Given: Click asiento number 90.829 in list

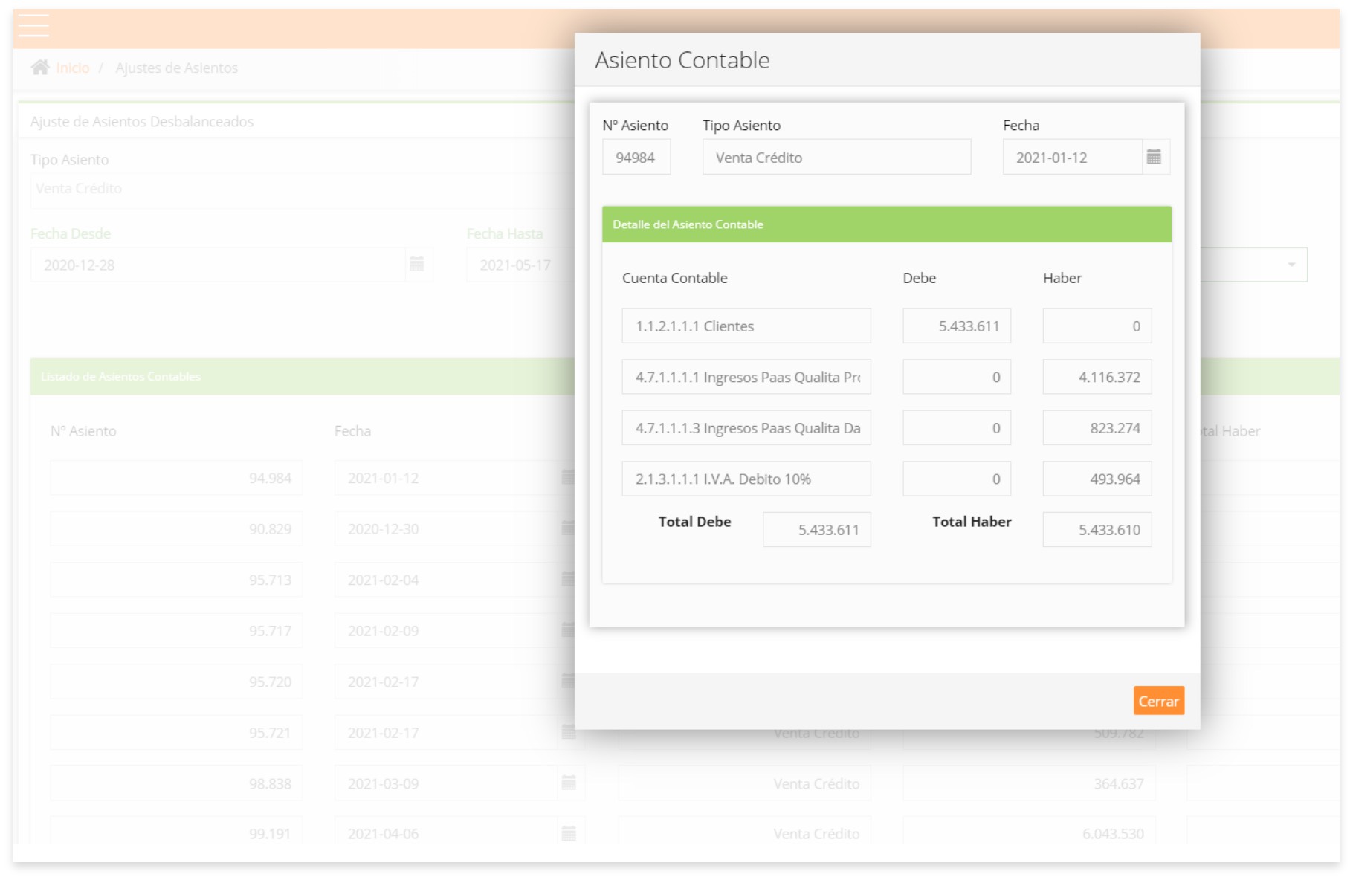Looking at the screenshot, I should [176, 528].
